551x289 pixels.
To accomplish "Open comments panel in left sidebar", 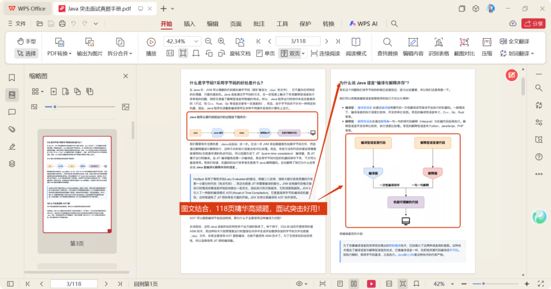I will pos(12,112).
